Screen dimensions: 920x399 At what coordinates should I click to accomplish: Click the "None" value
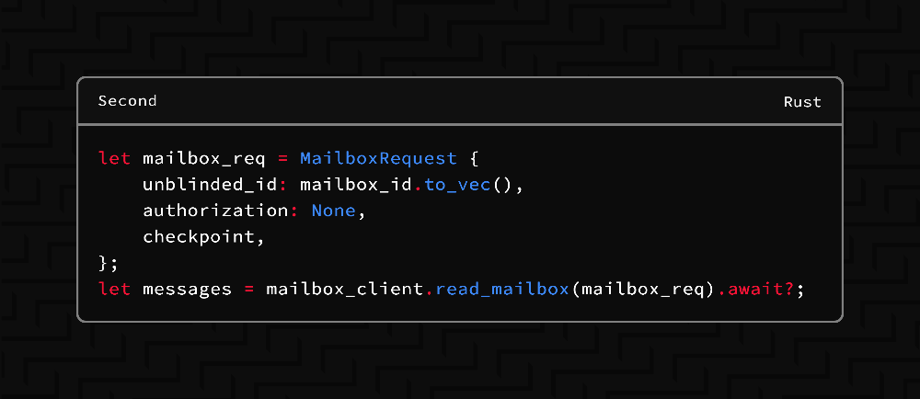click(x=333, y=211)
